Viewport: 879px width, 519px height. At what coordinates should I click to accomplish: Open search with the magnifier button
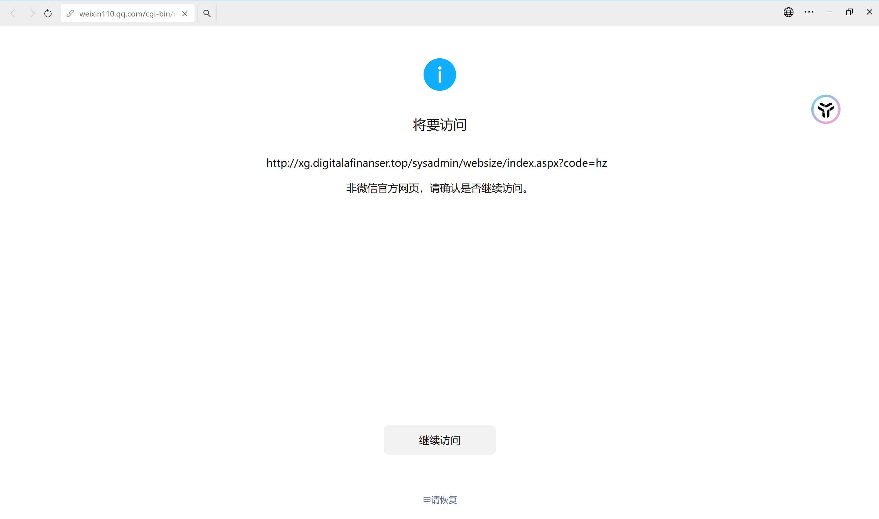pyautogui.click(x=207, y=13)
